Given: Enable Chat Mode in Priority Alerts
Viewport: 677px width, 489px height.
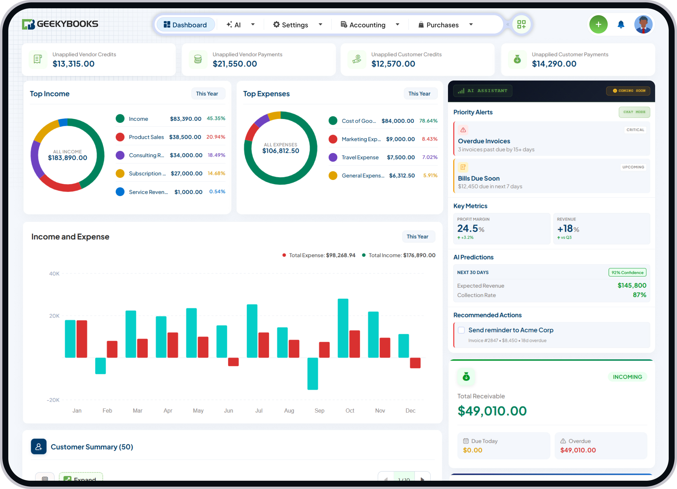Looking at the screenshot, I should (x=634, y=112).
